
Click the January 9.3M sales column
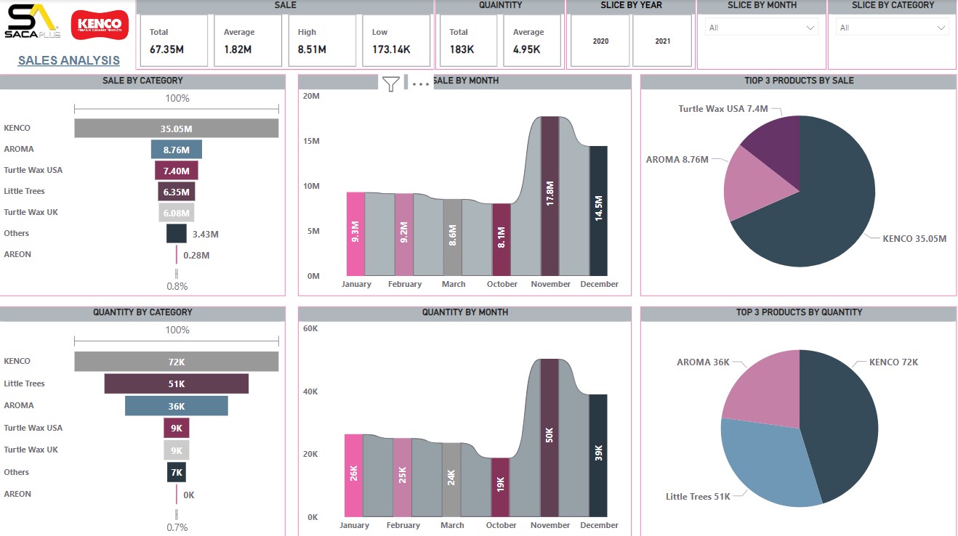tap(355, 234)
